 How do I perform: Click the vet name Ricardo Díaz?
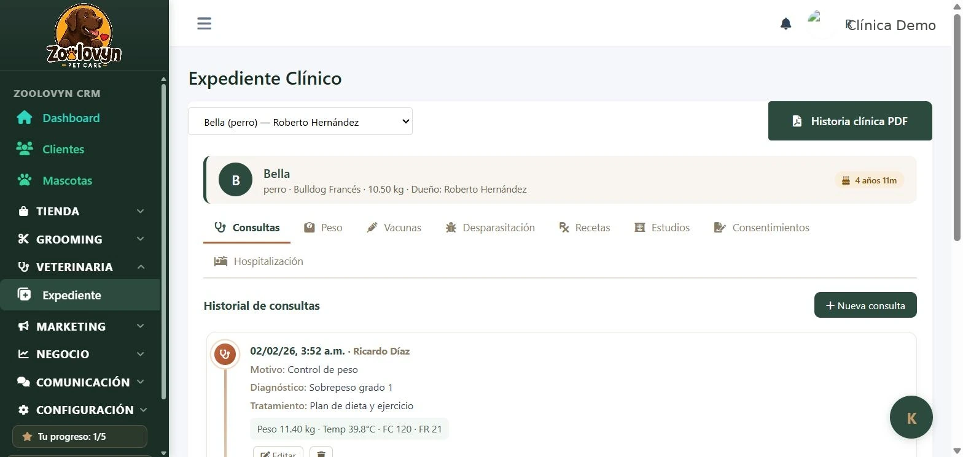click(x=381, y=351)
